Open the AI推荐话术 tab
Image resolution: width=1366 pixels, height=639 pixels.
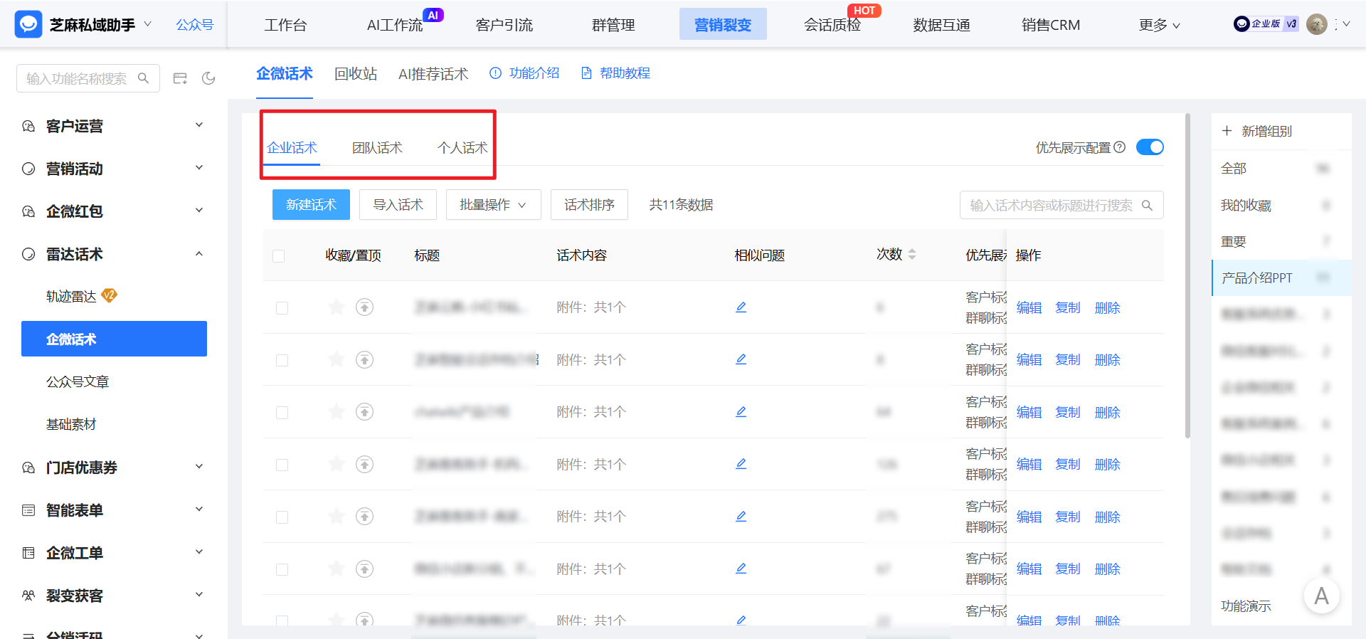pos(433,73)
